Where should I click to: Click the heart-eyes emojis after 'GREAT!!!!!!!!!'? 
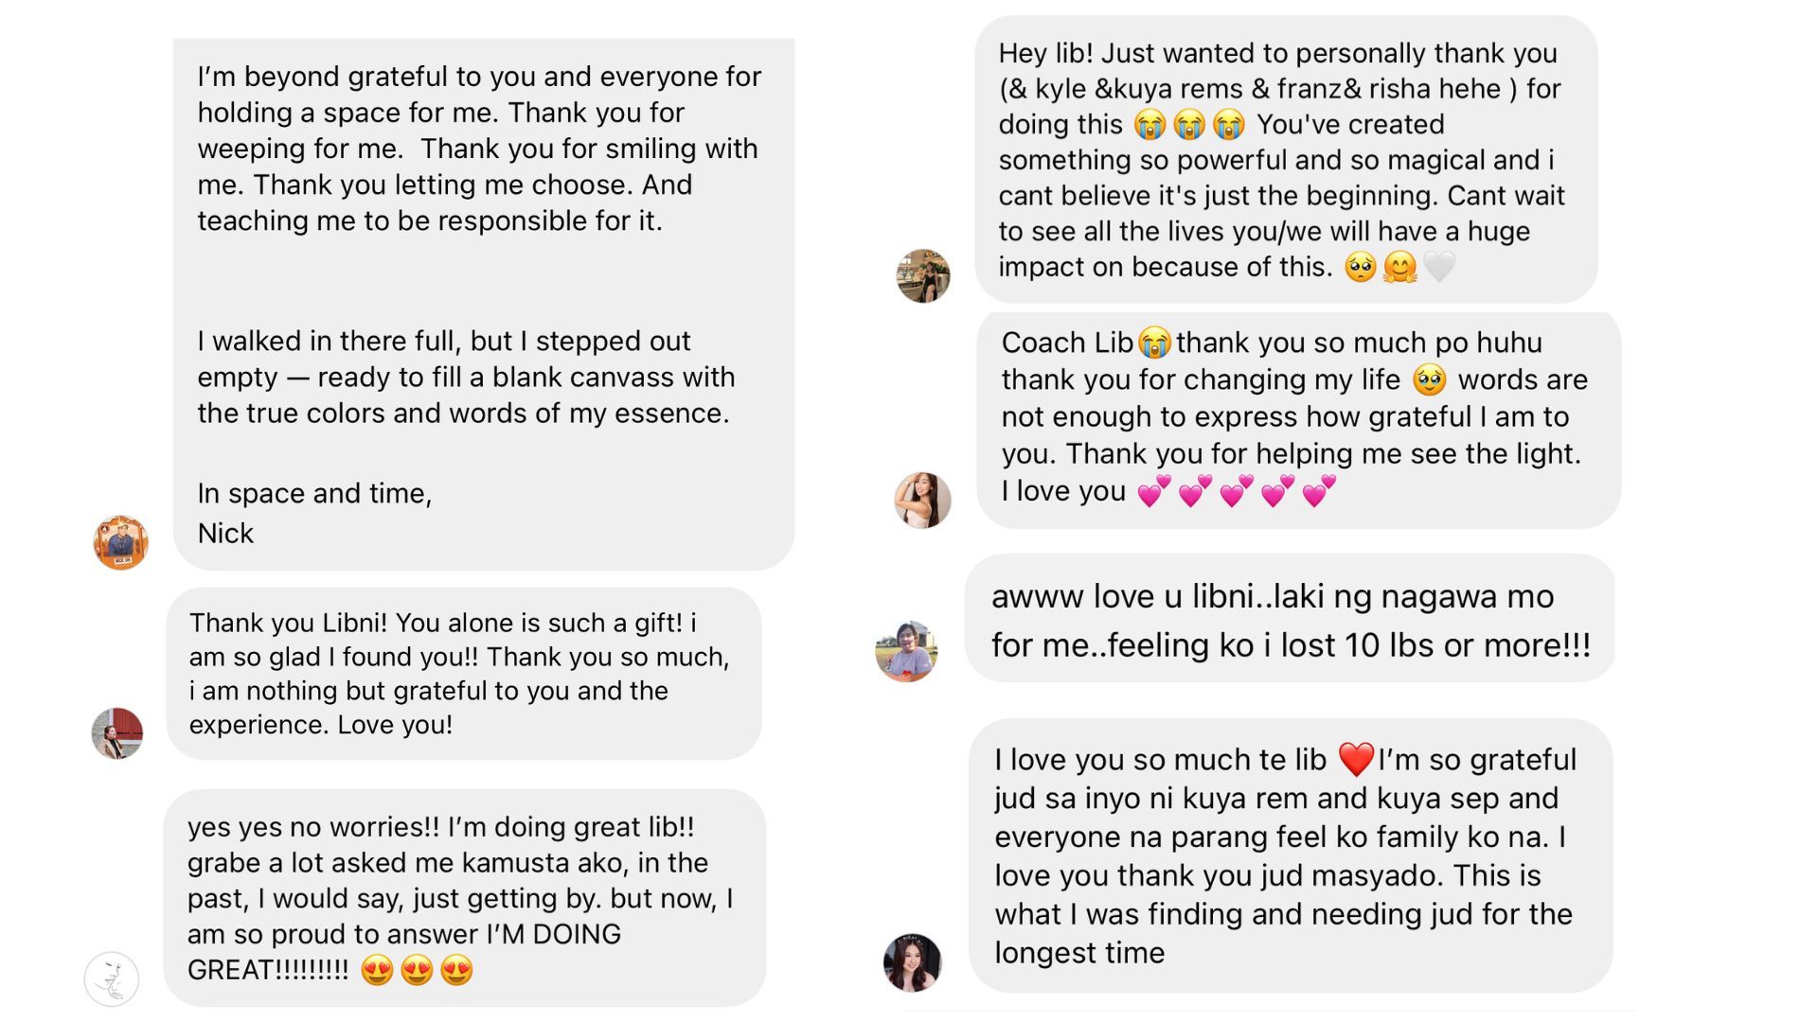tap(417, 970)
